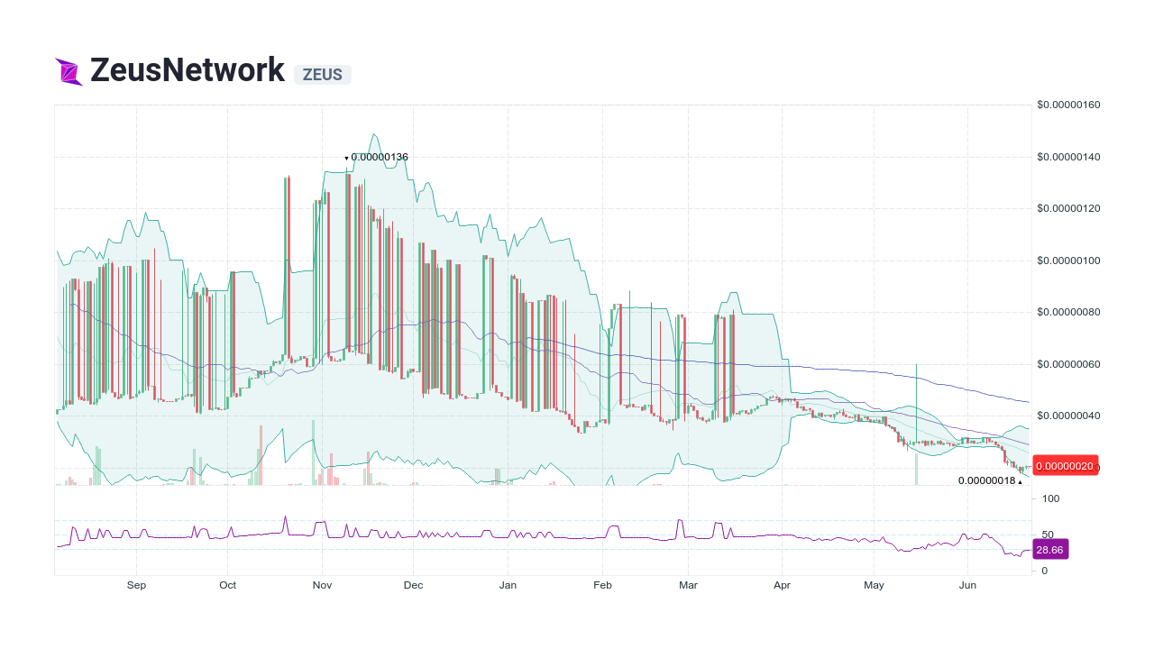Click the ZEUS ticker badge
The height and width of the screenshot is (649, 1154).
322,75
